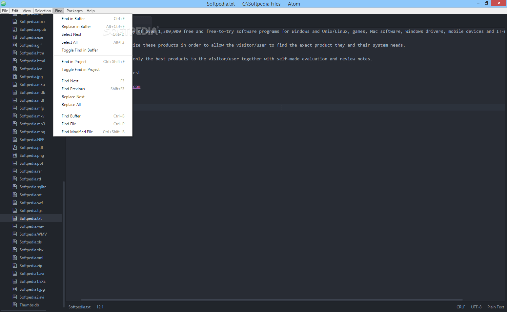The width and height of the screenshot is (507, 312).
Task: Click the editor's horizontal scrollbar
Action: pos(272,300)
